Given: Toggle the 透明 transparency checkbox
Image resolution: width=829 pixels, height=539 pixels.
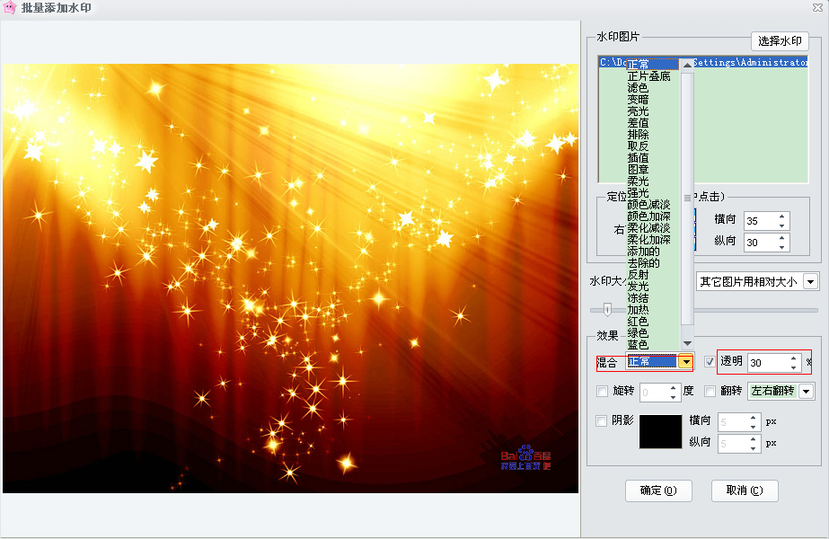Looking at the screenshot, I should [x=710, y=362].
